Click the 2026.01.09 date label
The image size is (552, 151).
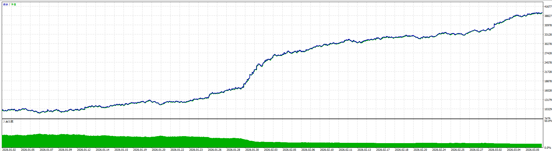65,150
